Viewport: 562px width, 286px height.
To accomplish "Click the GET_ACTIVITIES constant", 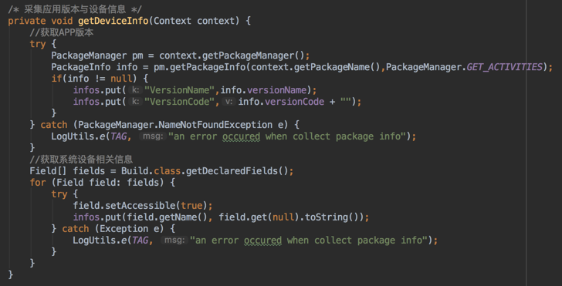I will tap(505, 67).
